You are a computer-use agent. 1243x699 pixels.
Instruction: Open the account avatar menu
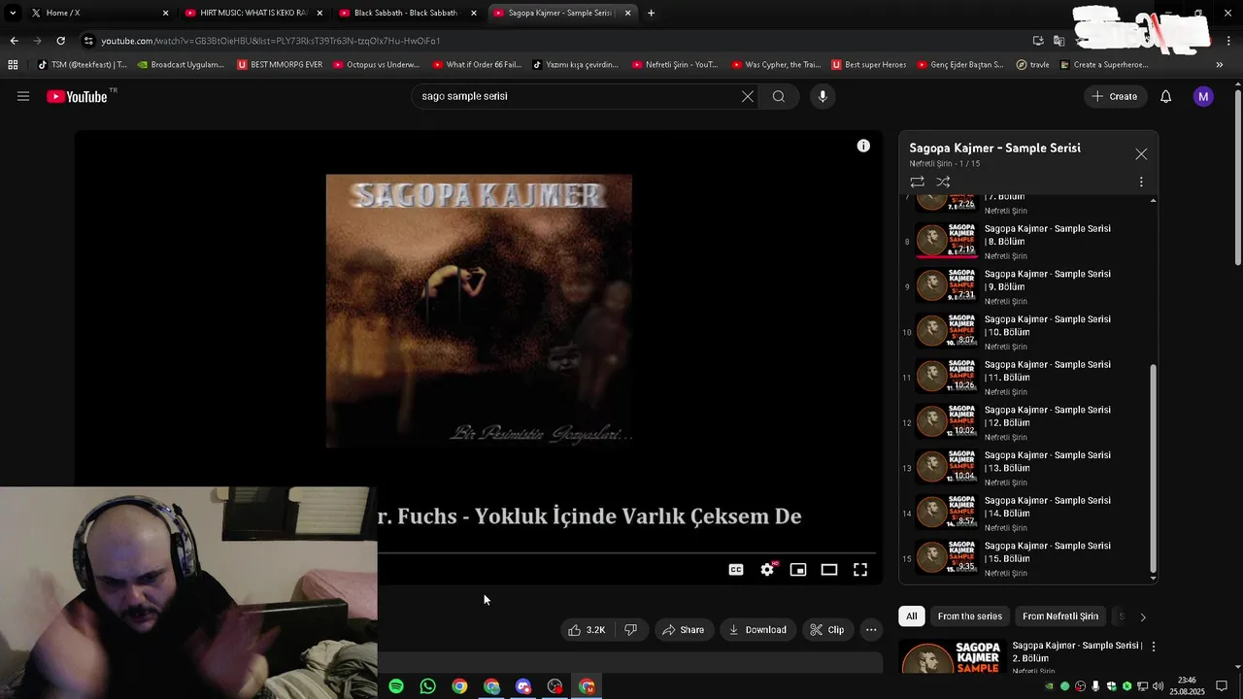1203,96
